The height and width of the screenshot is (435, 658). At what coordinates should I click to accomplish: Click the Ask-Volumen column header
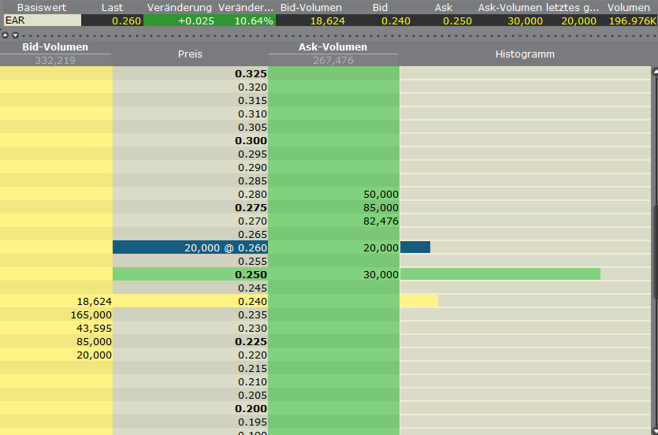coord(333,47)
